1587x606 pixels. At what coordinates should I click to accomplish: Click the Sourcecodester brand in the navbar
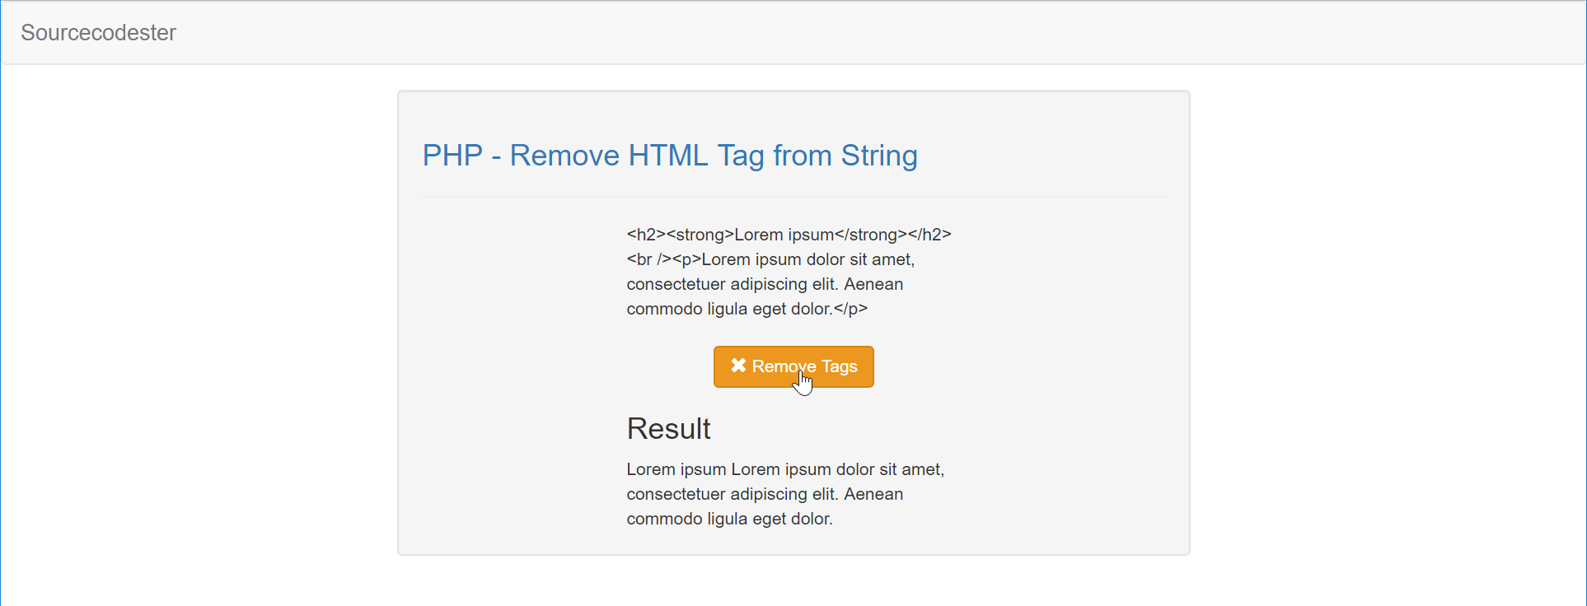click(x=97, y=33)
